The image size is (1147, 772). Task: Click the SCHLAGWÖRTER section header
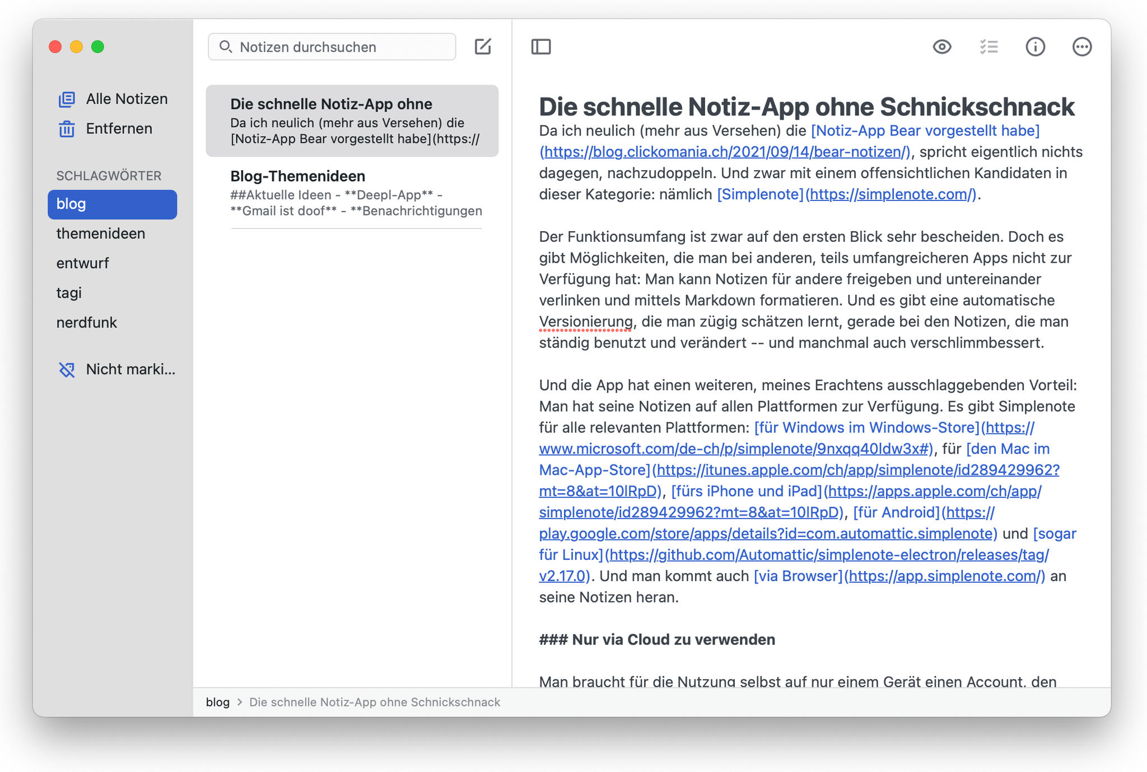pyautogui.click(x=109, y=176)
